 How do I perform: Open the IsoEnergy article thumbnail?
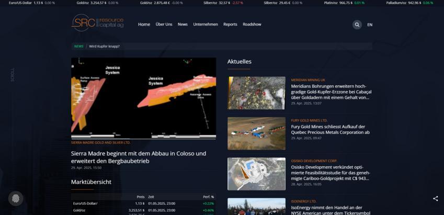point(257,207)
